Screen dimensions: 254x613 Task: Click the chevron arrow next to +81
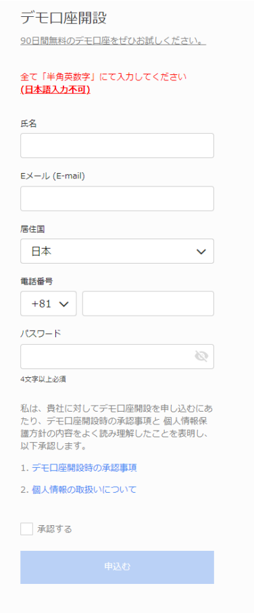pyautogui.click(x=63, y=303)
